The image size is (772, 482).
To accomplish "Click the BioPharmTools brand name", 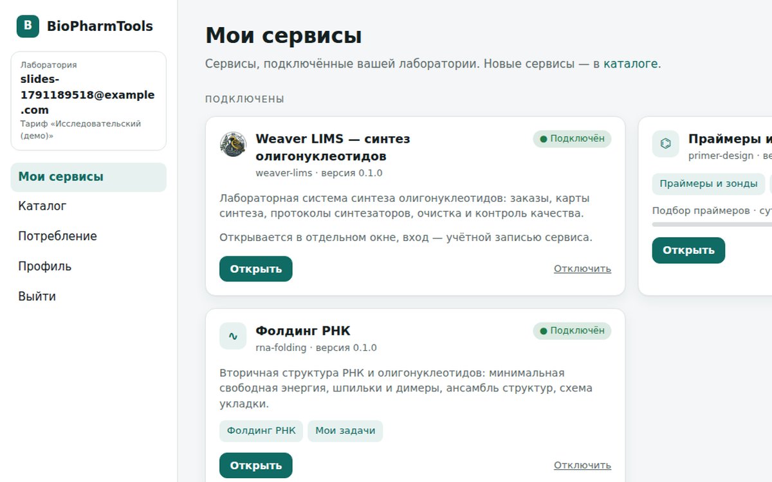I will coord(100,26).
